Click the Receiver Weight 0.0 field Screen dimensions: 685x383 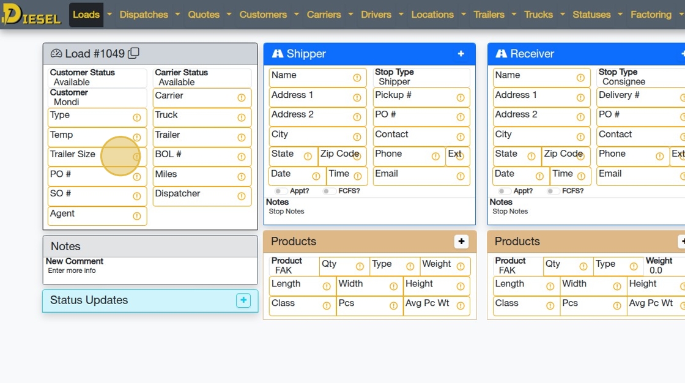664,266
